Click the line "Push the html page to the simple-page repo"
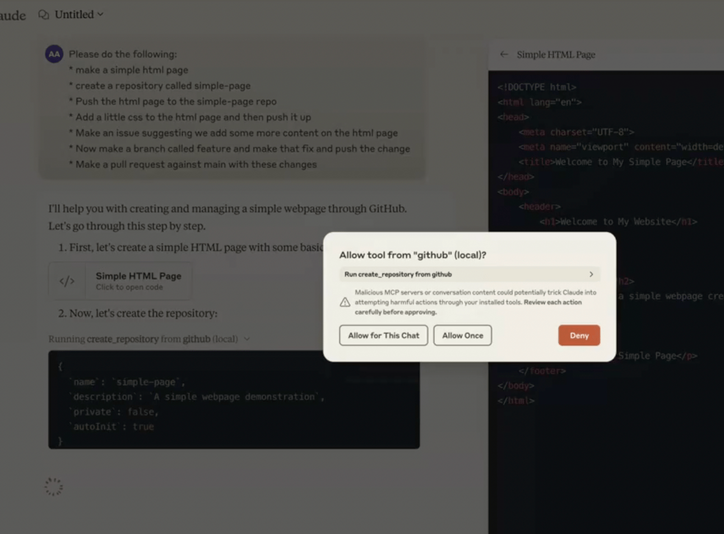 click(176, 102)
